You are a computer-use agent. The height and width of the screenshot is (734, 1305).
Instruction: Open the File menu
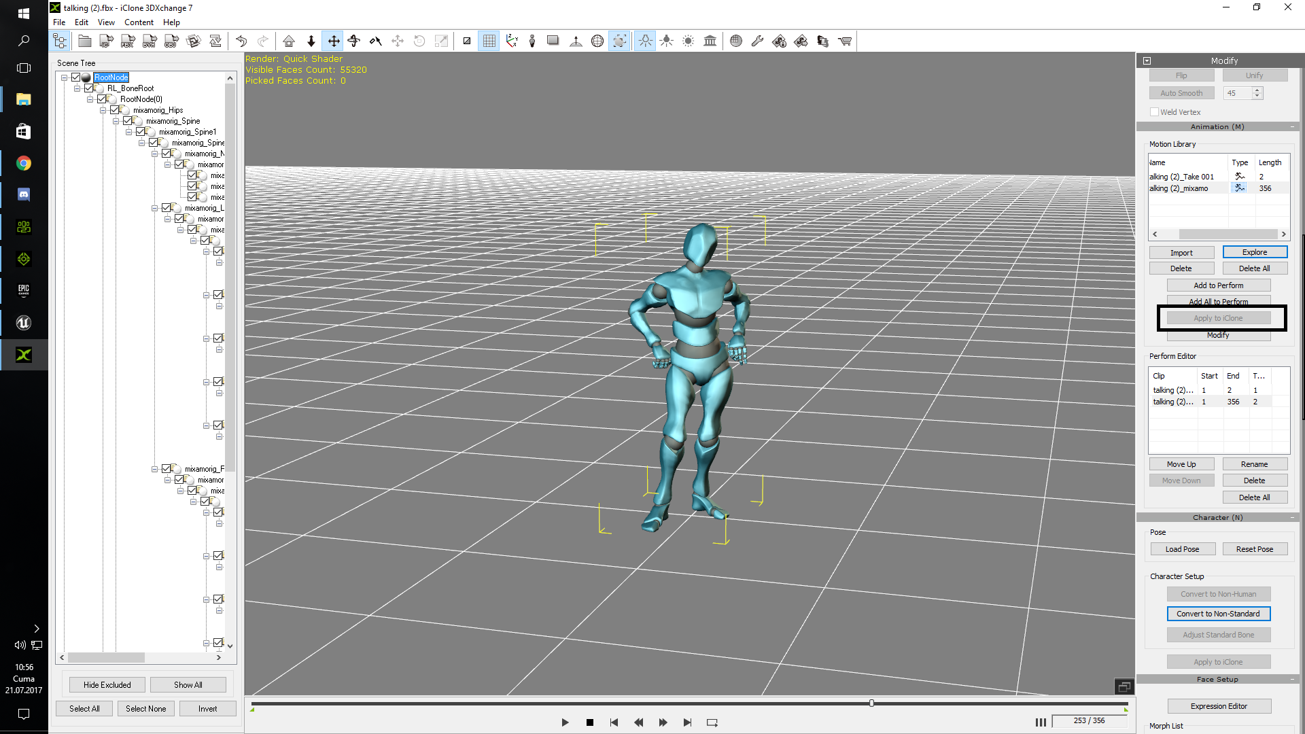59,22
